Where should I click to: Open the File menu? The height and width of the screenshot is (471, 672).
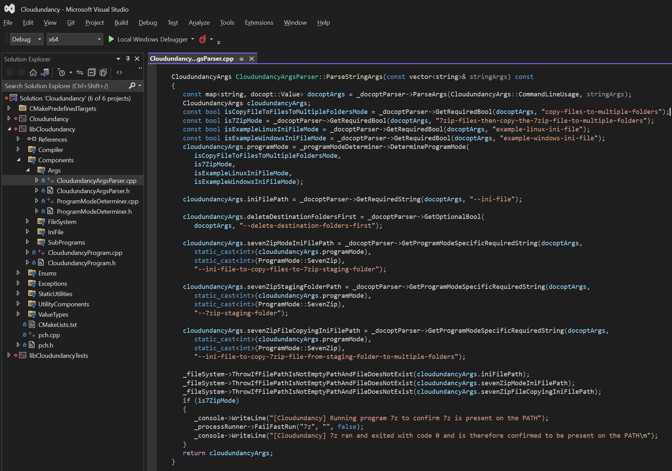point(8,23)
